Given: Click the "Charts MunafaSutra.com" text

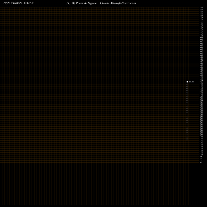Looking at the screenshot, I should click(118, 3).
